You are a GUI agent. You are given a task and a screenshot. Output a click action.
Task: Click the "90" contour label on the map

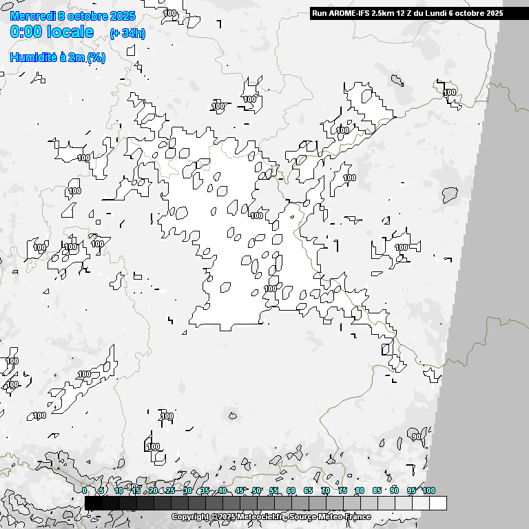tap(416, 437)
